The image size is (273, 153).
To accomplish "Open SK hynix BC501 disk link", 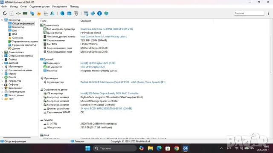I will pyautogui.click(x=106, y=109).
